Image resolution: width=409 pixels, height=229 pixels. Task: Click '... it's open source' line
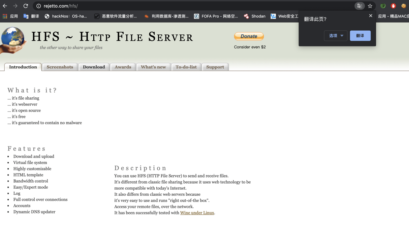24,110
